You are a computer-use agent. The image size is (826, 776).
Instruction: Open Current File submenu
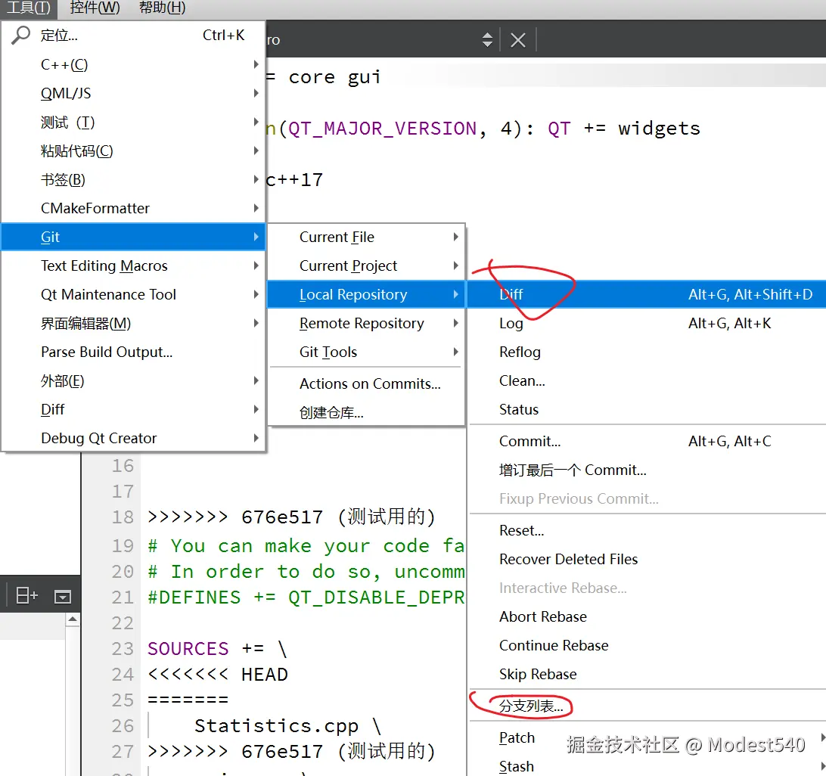click(366, 237)
